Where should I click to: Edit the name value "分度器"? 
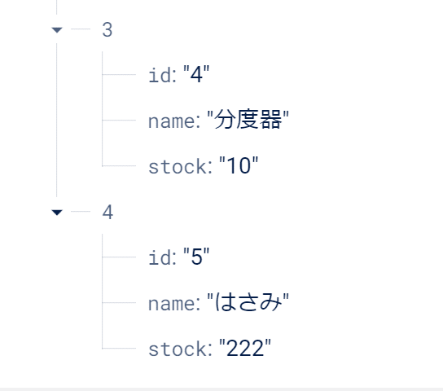tap(248, 120)
